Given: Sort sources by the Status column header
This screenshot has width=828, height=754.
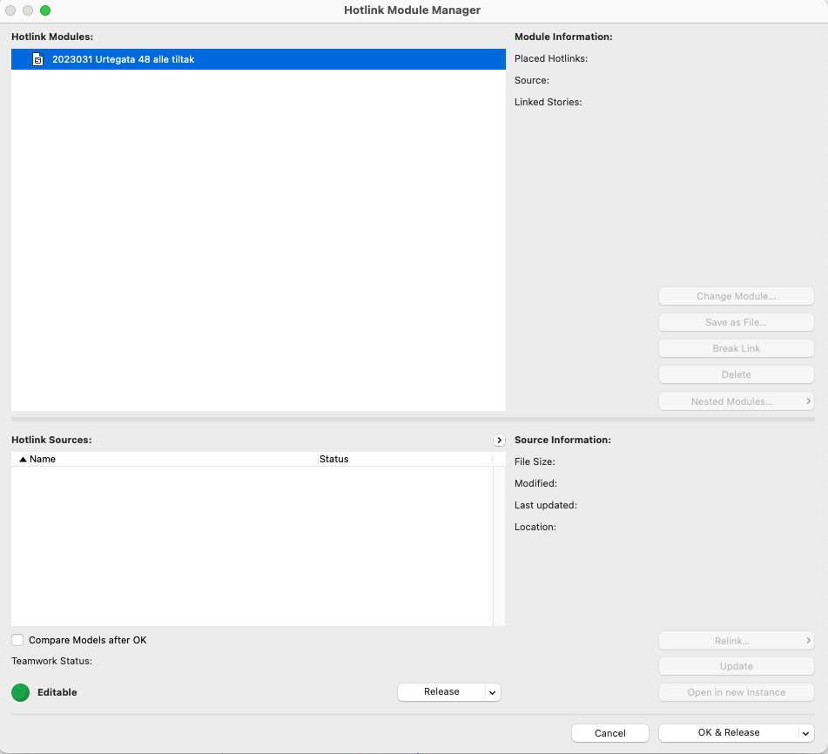Looking at the screenshot, I should [x=333, y=459].
